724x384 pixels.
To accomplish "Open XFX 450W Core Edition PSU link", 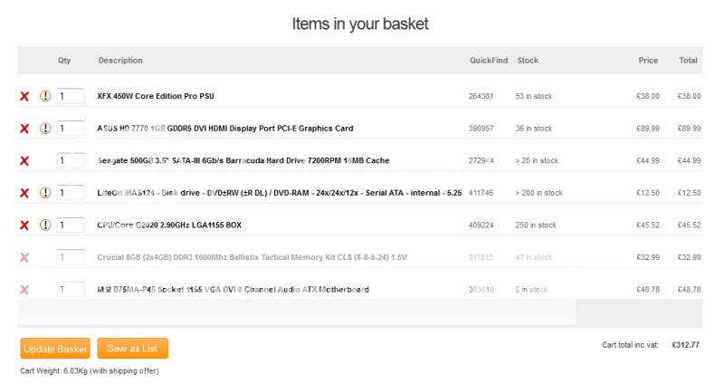I will tap(156, 96).
